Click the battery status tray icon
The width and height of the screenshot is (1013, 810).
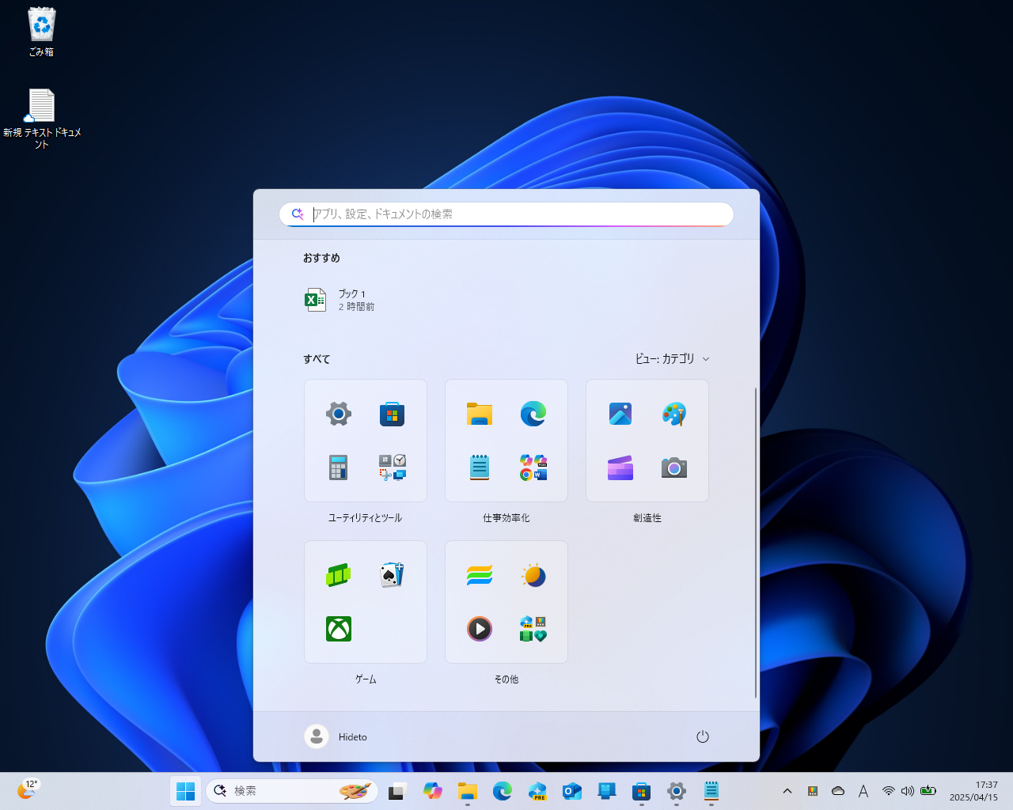(x=928, y=791)
